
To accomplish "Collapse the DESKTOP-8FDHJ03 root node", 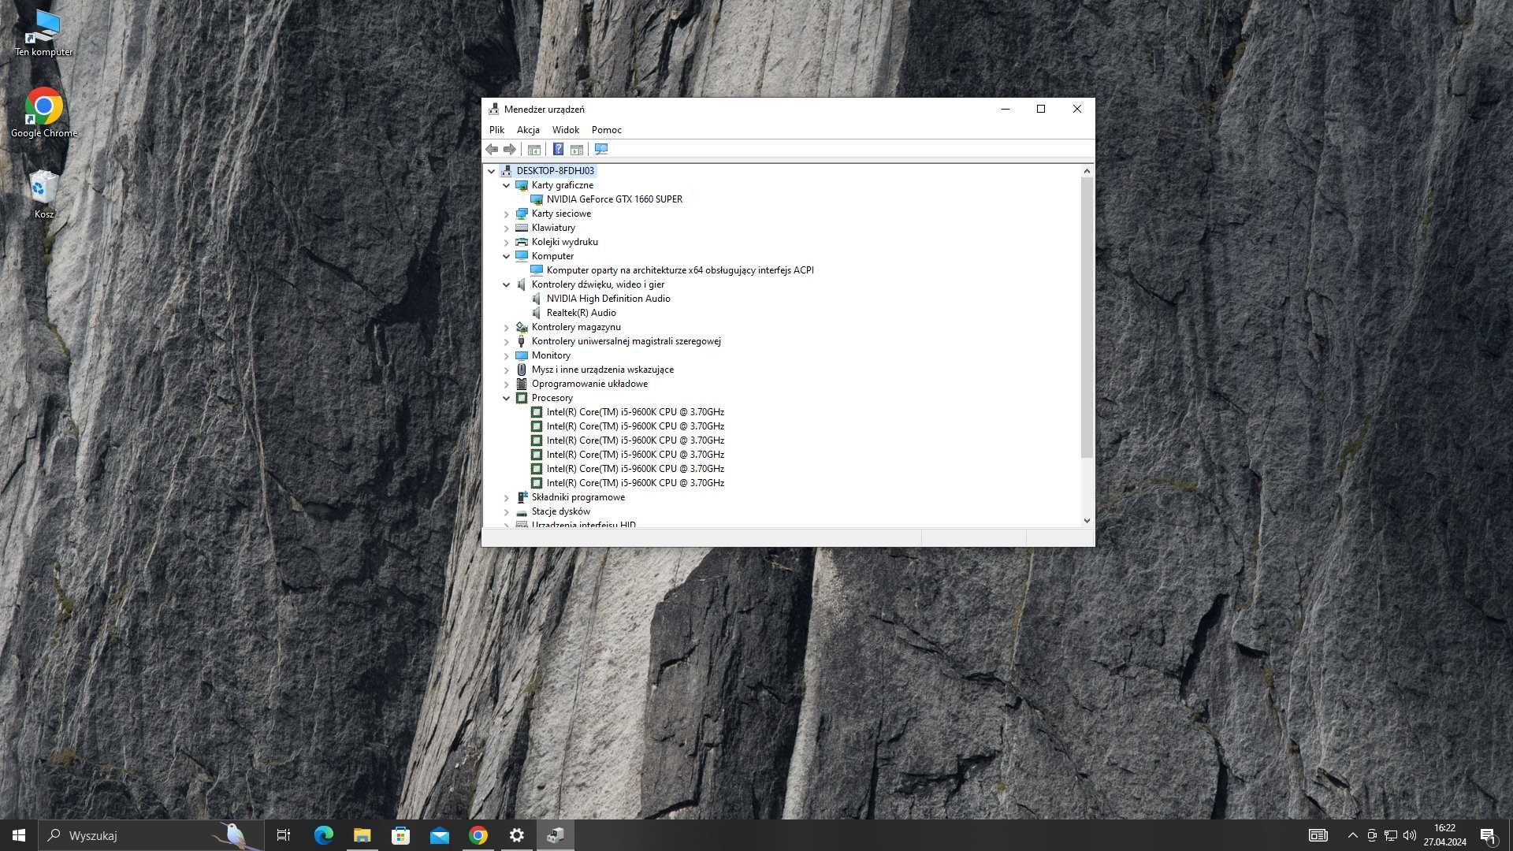I will pos(491,171).
